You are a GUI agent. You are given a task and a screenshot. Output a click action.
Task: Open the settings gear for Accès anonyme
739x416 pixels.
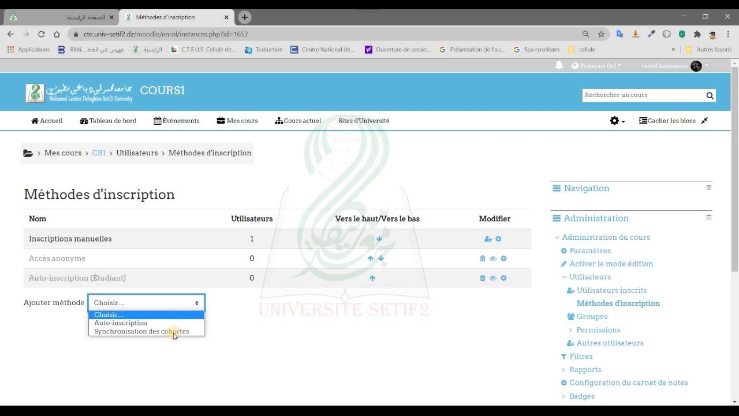tap(503, 259)
